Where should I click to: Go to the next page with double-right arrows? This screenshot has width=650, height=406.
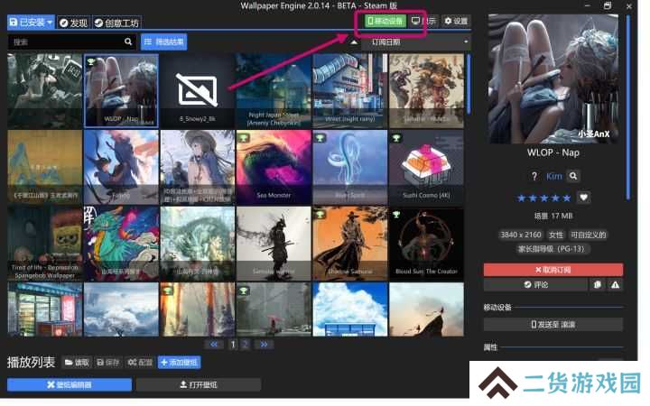(x=264, y=345)
